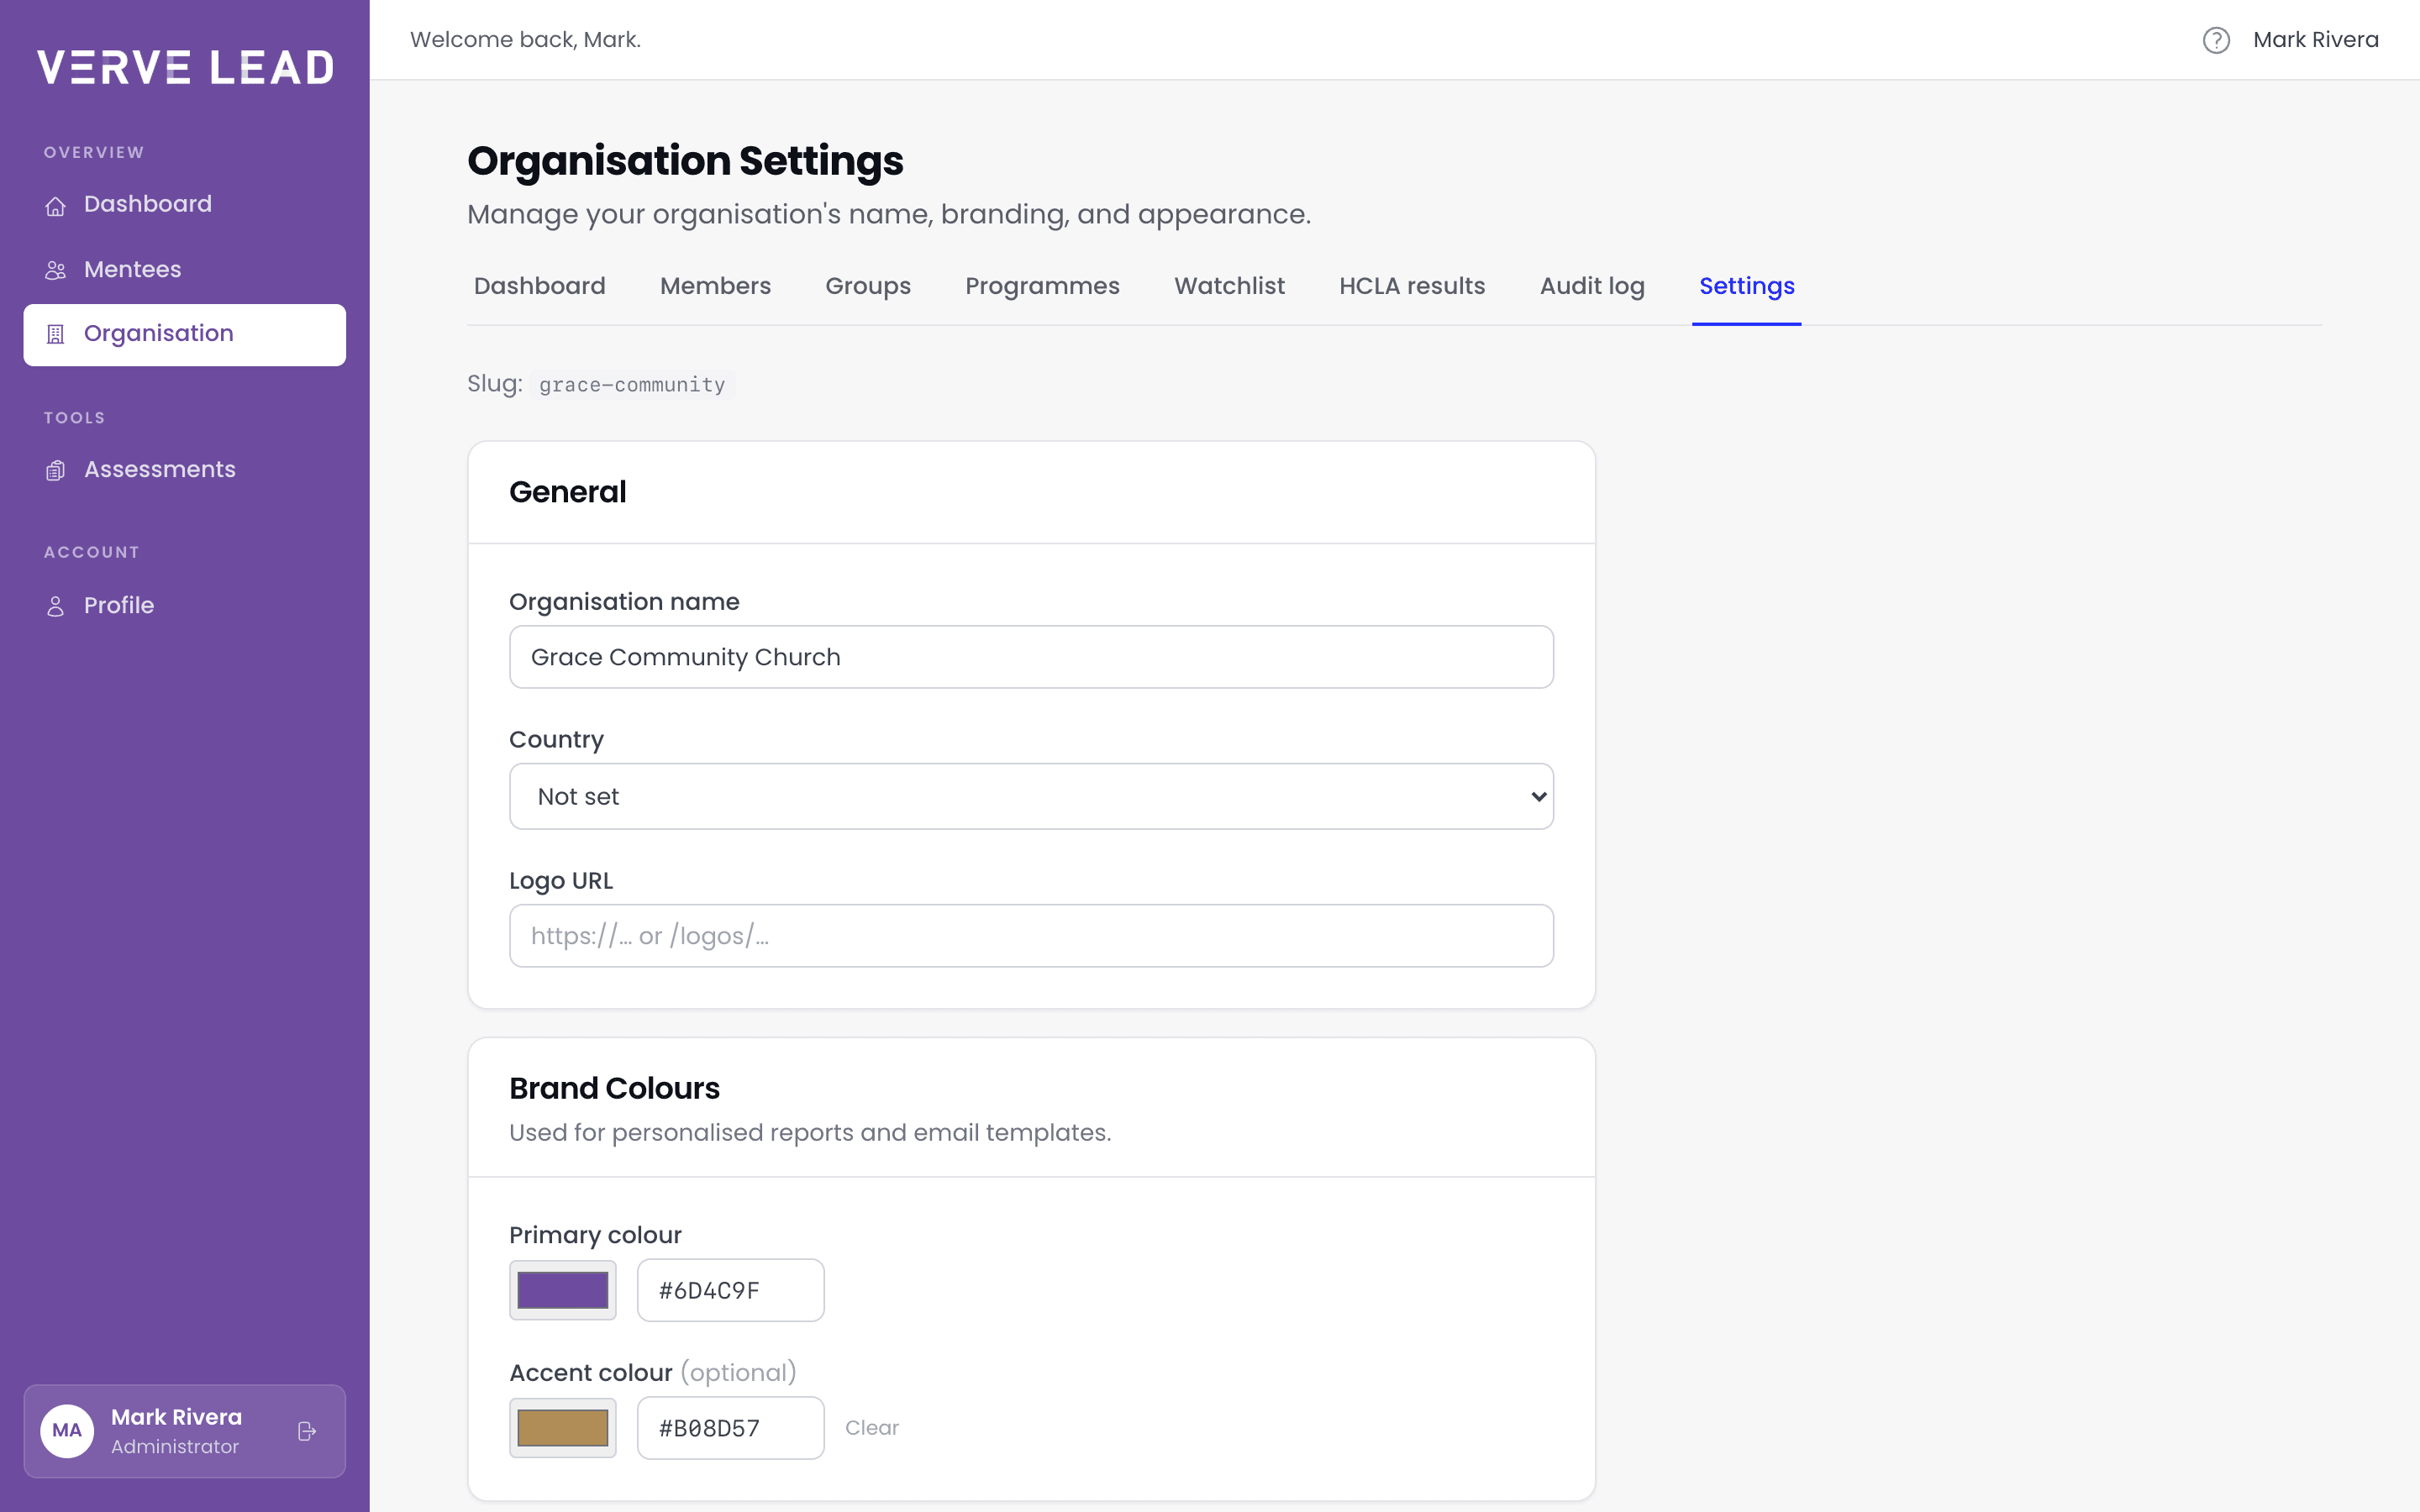This screenshot has height=1512, width=2420.
Task: Click the Brand Colours heading
Action: tap(614, 1088)
